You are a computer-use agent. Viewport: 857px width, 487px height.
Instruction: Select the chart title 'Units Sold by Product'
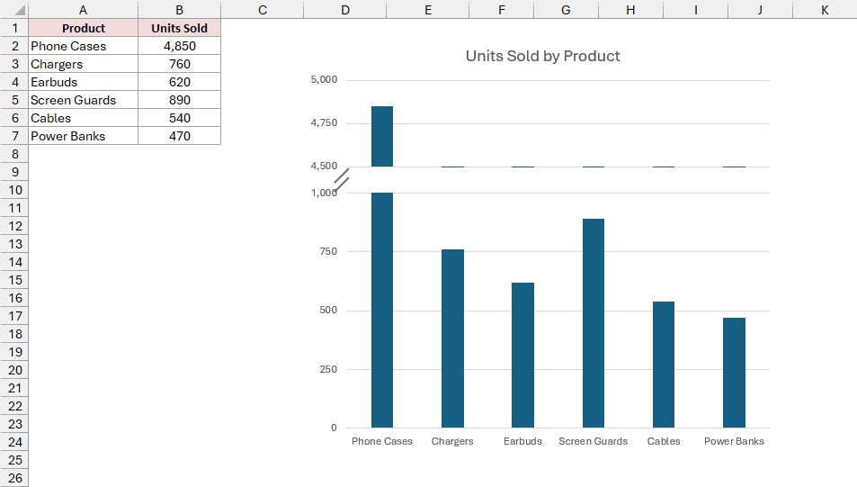(x=543, y=56)
